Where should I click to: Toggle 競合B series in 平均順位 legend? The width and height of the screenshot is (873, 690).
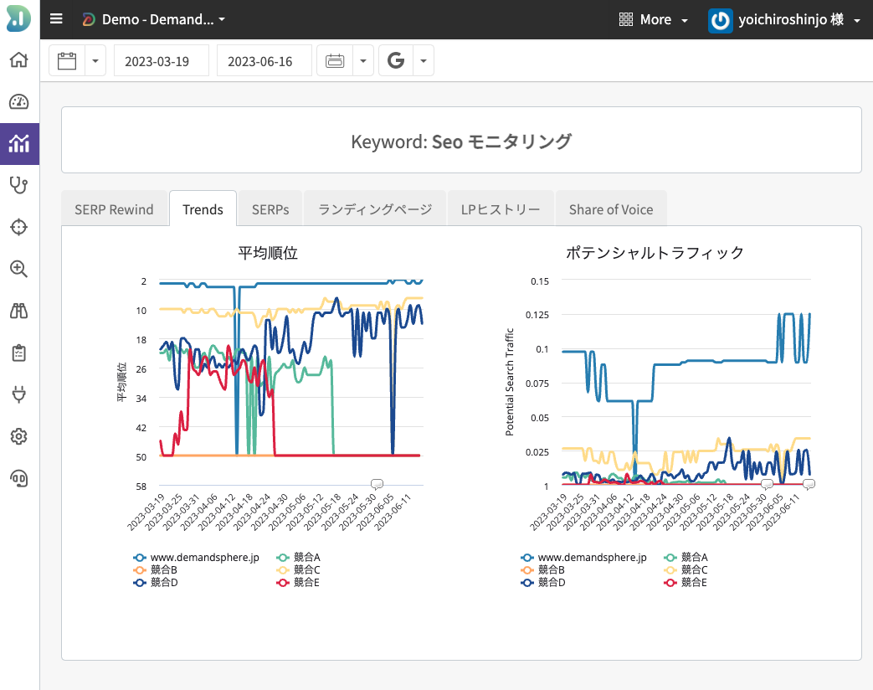pos(156,569)
